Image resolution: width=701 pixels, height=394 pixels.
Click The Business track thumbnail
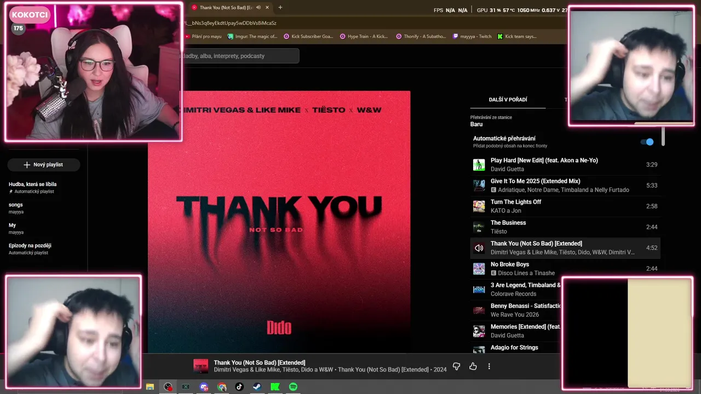(x=479, y=227)
